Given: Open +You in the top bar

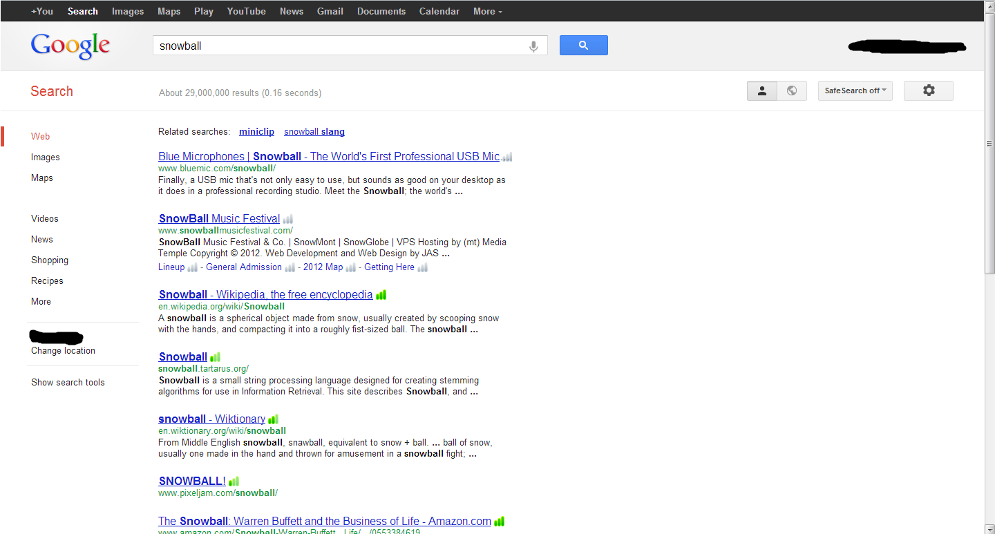Looking at the screenshot, I should [x=42, y=11].
